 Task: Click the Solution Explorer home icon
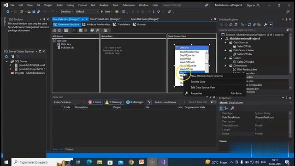point(231,24)
